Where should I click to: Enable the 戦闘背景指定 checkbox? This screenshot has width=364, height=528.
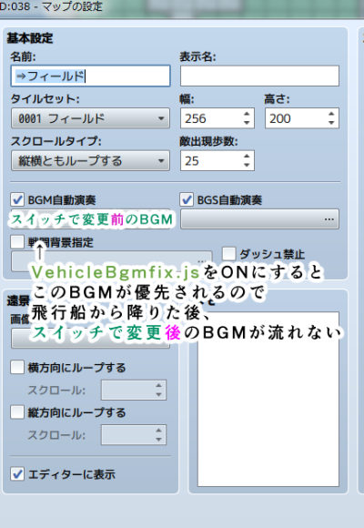click(17, 242)
